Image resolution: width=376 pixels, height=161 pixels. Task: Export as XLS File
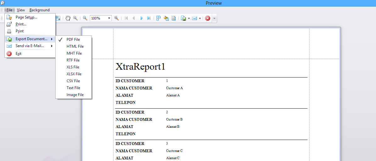(x=74, y=67)
